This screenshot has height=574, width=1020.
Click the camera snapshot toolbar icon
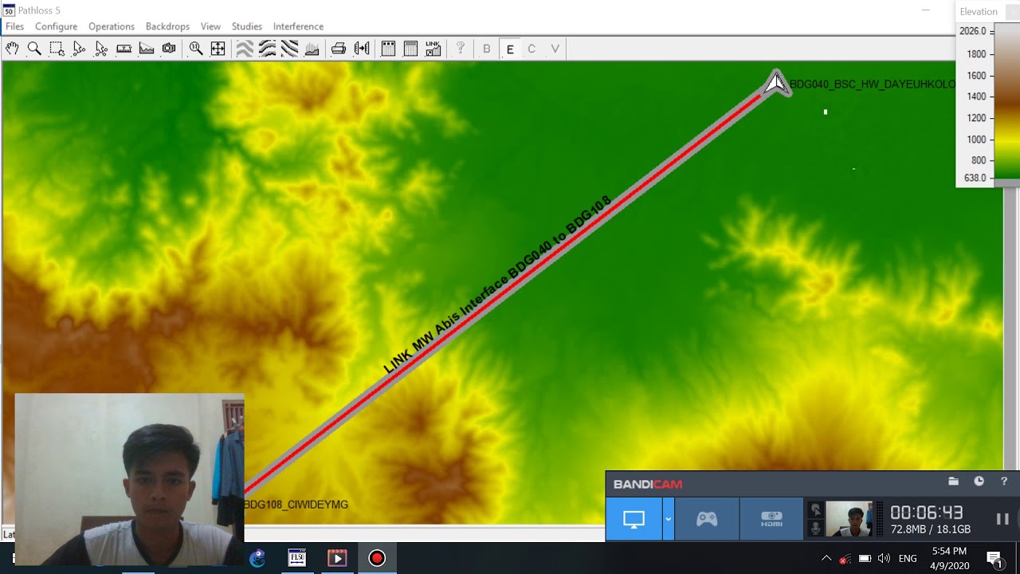[168, 49]
